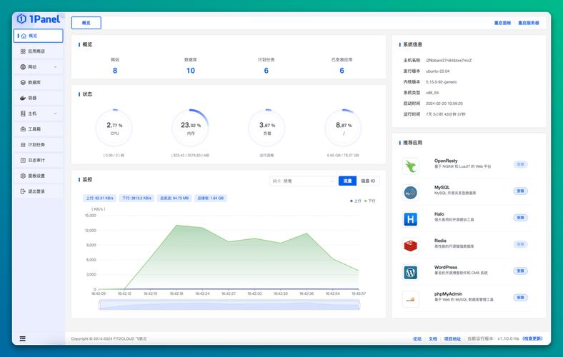The width and height of the screenshot is (563, 357).
Task: Click the chart time range slider
Action: coord(229,305)
